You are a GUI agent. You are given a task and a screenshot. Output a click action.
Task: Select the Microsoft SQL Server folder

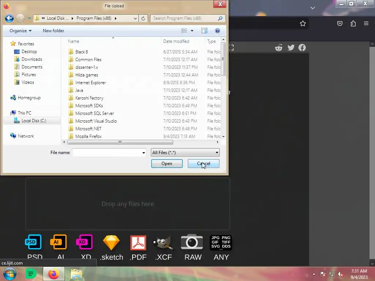94,113
